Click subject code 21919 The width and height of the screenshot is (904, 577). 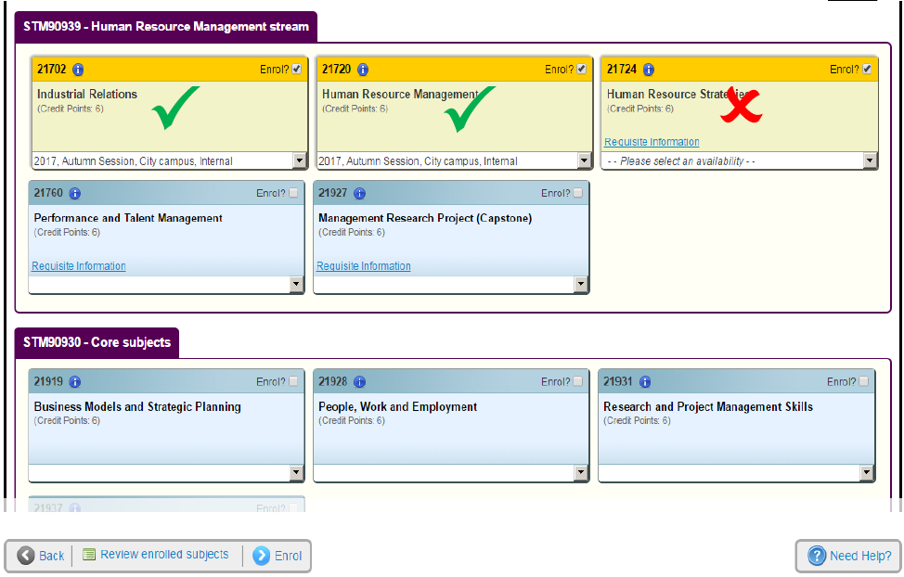click(48, 381)
